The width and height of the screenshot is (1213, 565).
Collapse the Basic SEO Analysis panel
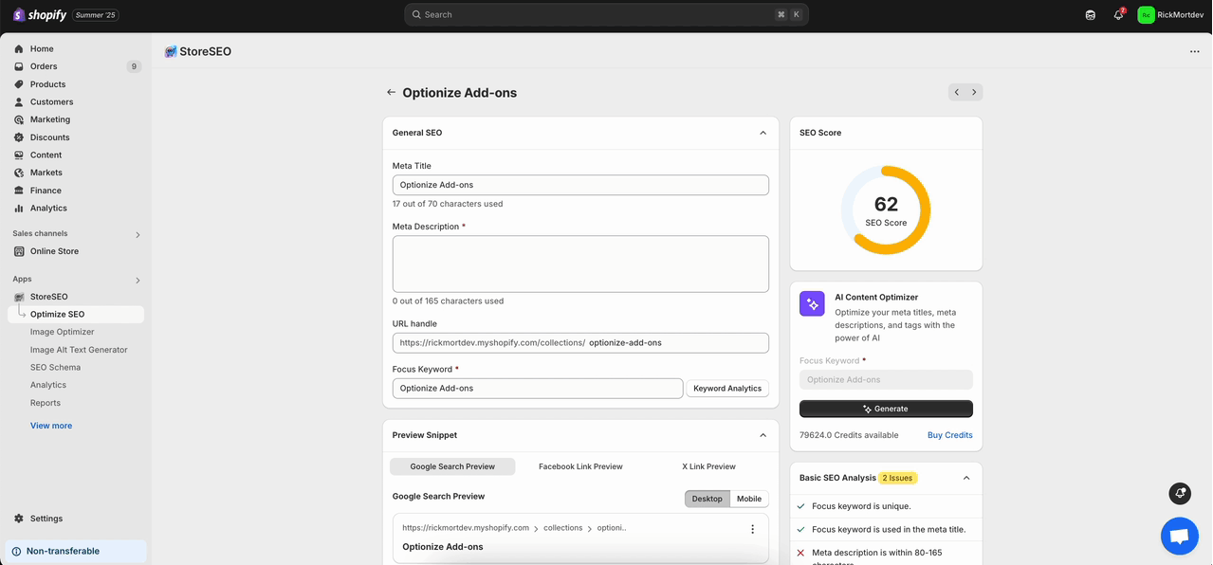tap(966, 478)
